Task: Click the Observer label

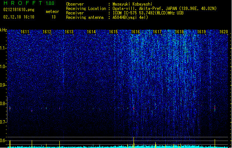Action: point(75,4)
